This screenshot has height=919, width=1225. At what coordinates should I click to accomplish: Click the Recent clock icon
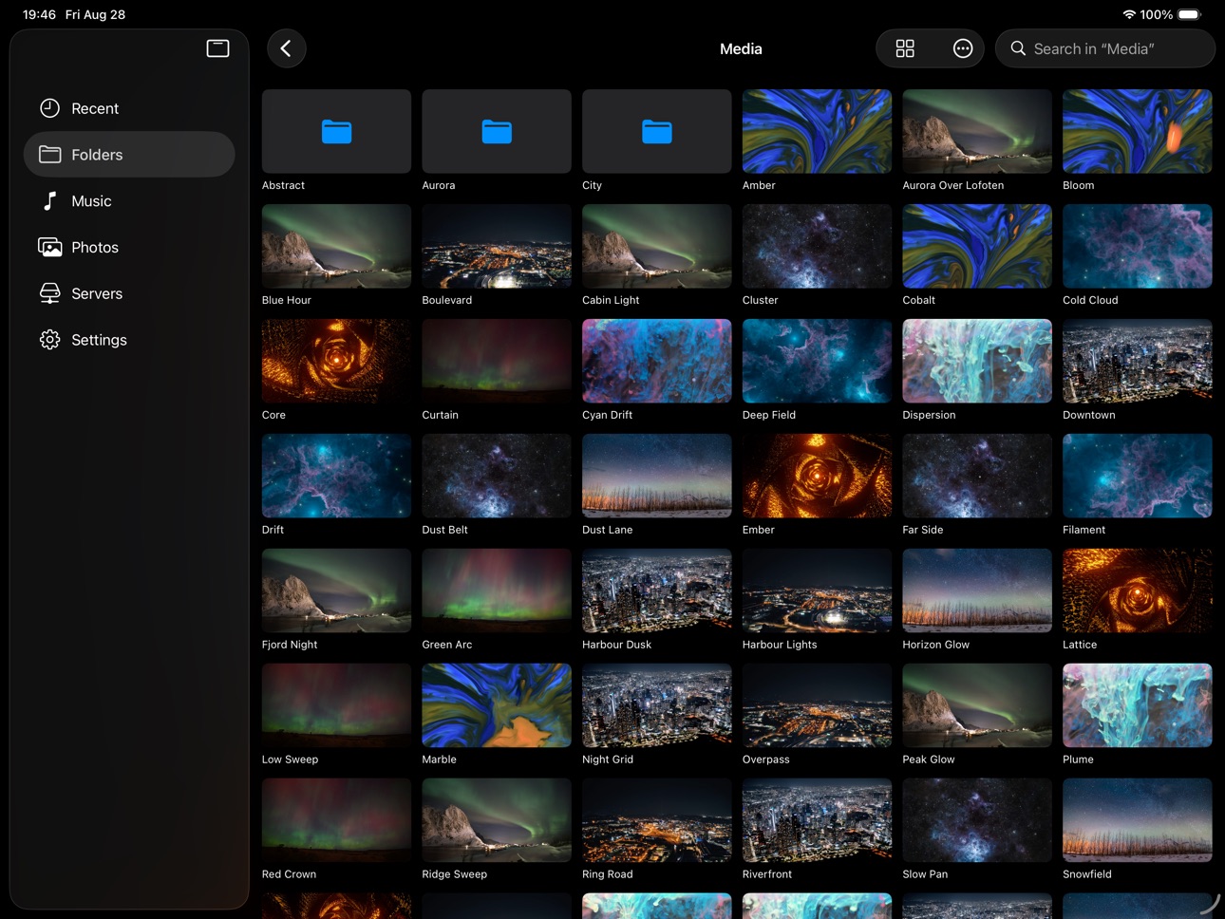[50, 108]
